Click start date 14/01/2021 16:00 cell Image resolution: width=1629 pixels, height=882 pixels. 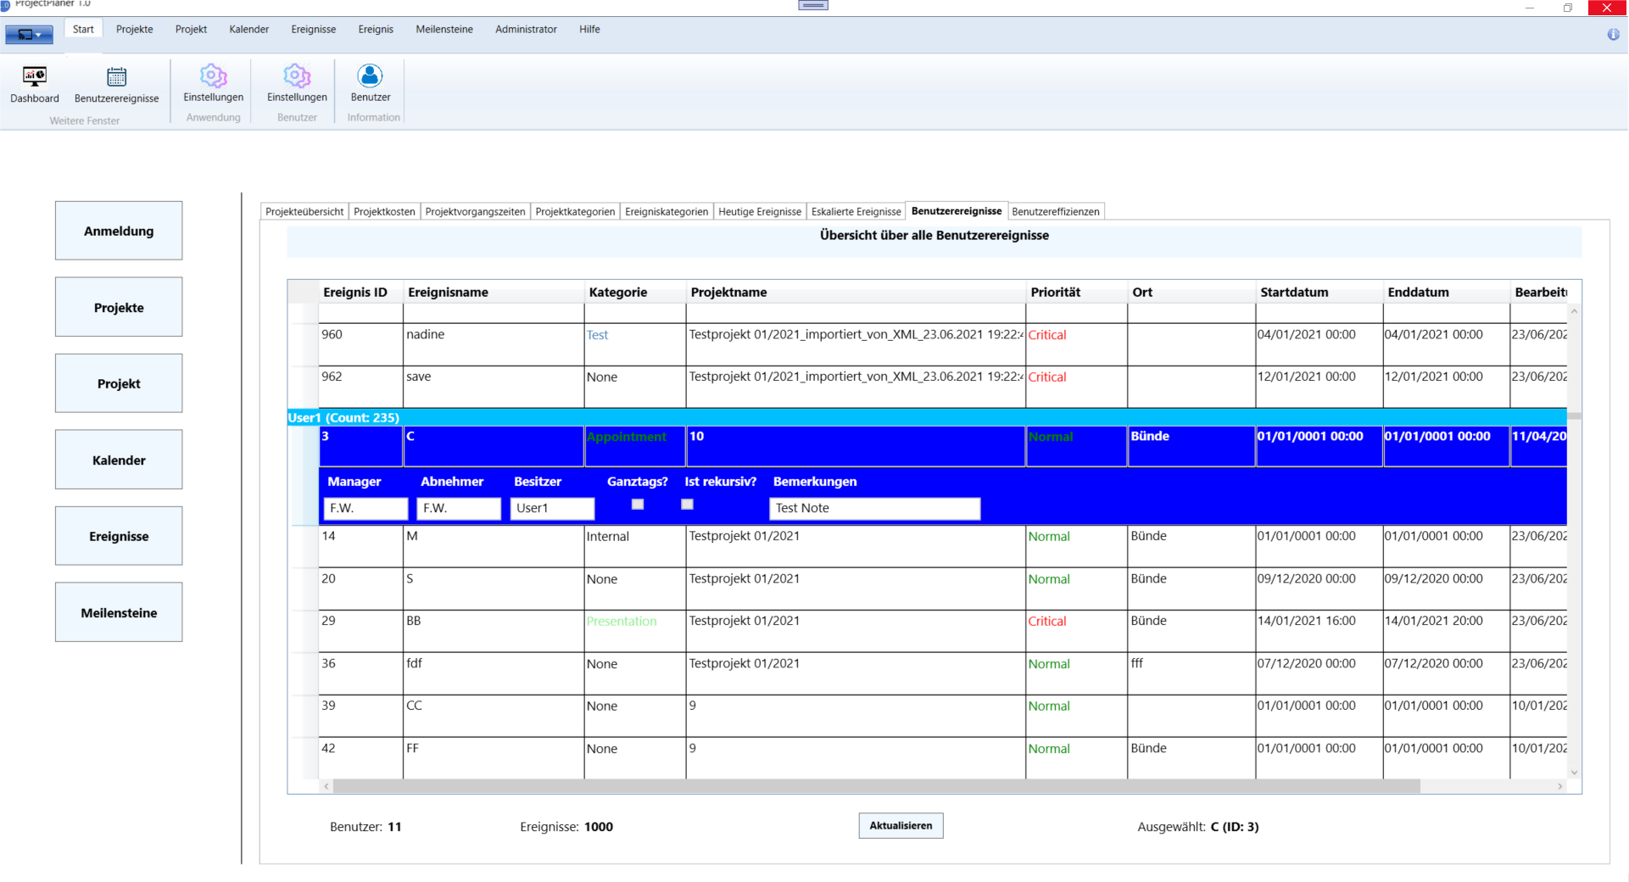[x=1319, y=631]
